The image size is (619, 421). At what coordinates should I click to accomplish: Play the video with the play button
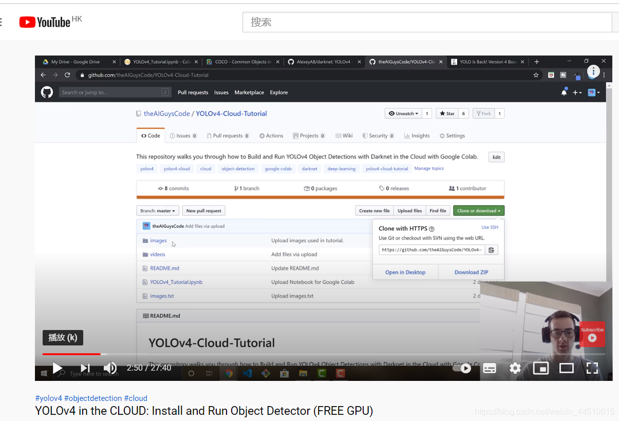57,368
